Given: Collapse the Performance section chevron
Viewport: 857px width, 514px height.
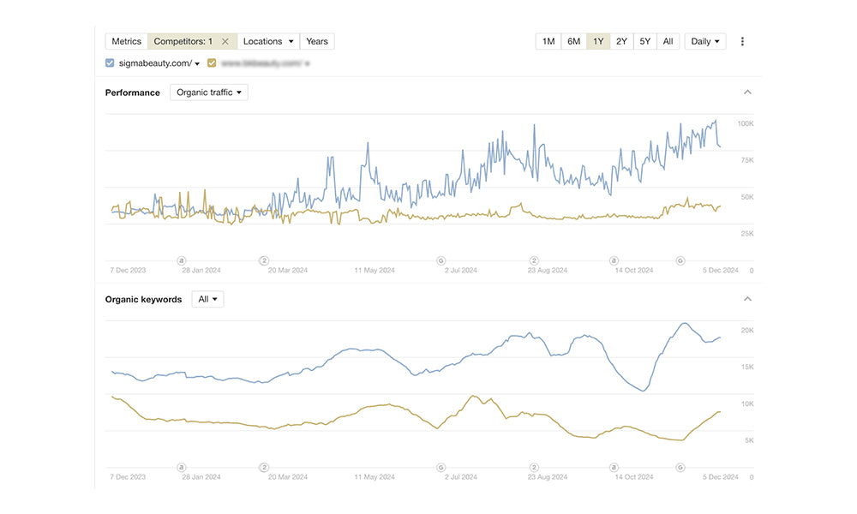Looking at the screenshot, I should [x=747, y=93].
